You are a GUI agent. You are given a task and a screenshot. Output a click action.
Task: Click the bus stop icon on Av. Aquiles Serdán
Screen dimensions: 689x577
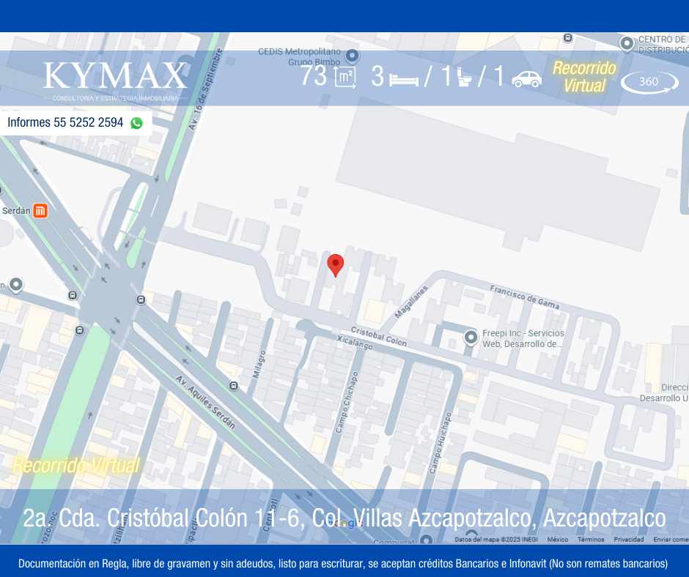click(233, 386)
